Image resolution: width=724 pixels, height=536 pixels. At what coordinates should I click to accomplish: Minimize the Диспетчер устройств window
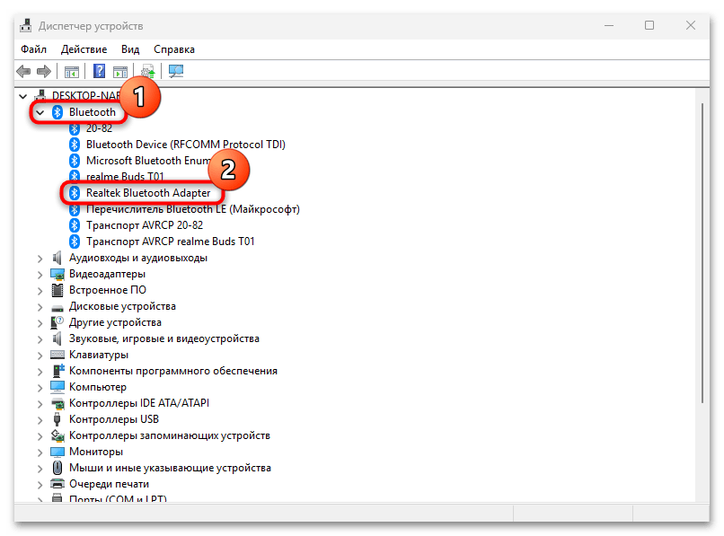click(x=609, y=25)
